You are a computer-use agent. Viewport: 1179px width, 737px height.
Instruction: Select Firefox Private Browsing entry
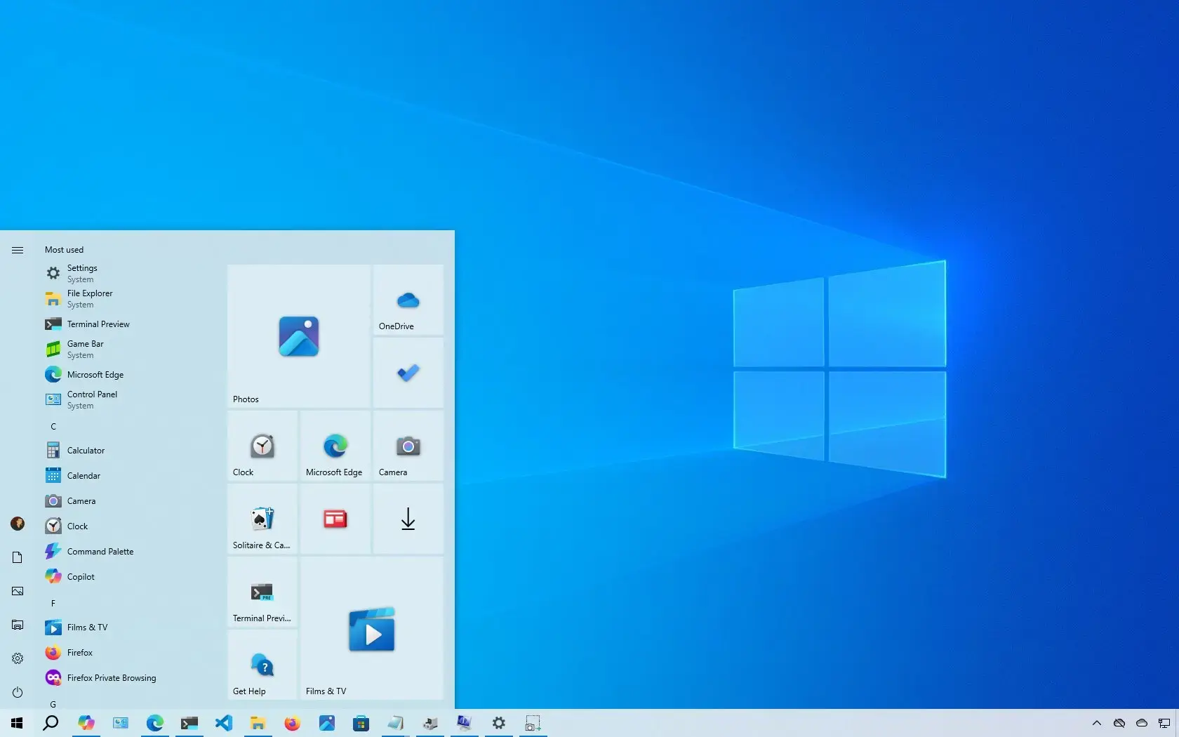[x=111, y=678]
